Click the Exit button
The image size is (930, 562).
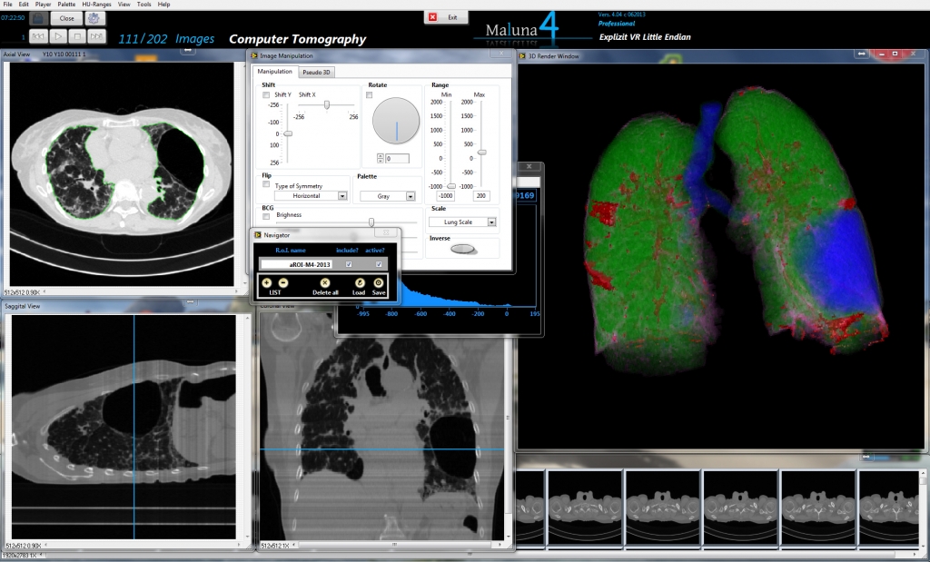tap(447, 17)
